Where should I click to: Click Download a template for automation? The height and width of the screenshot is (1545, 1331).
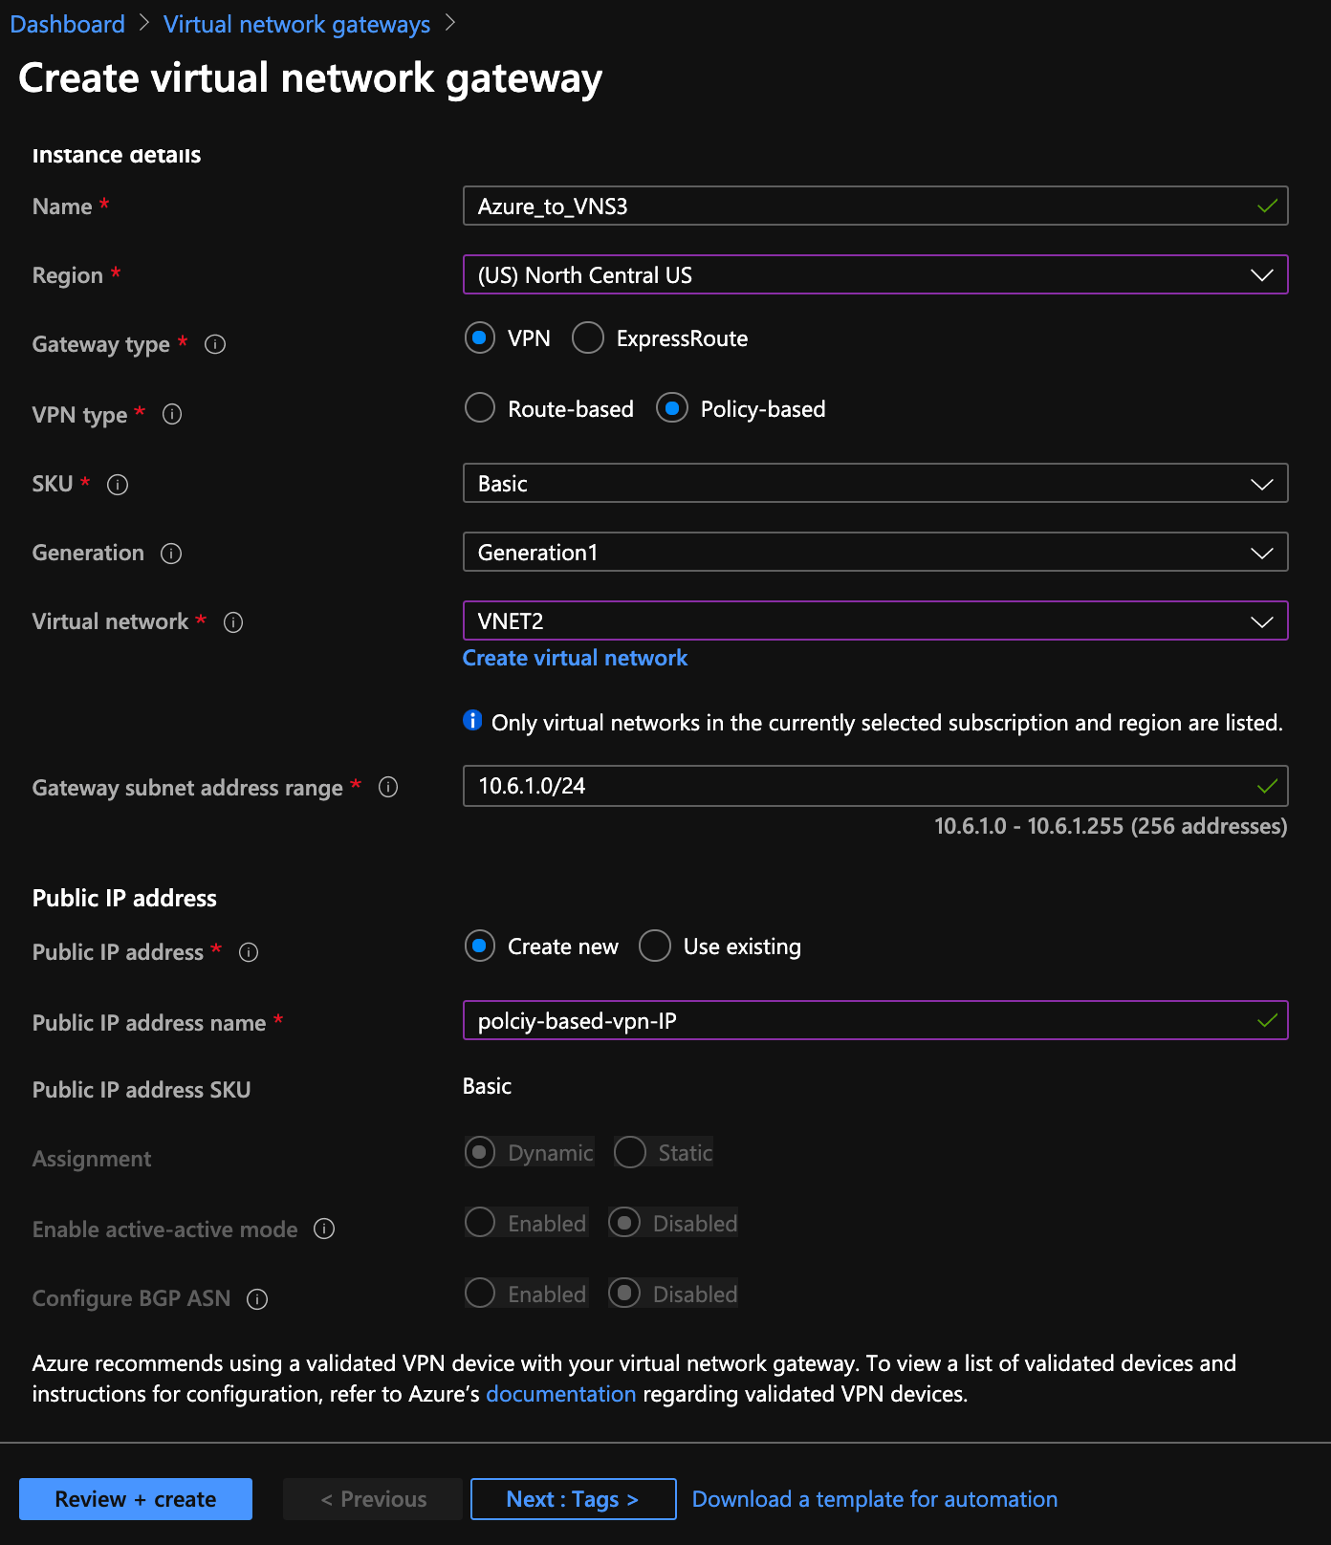[x=875, y=1499]
